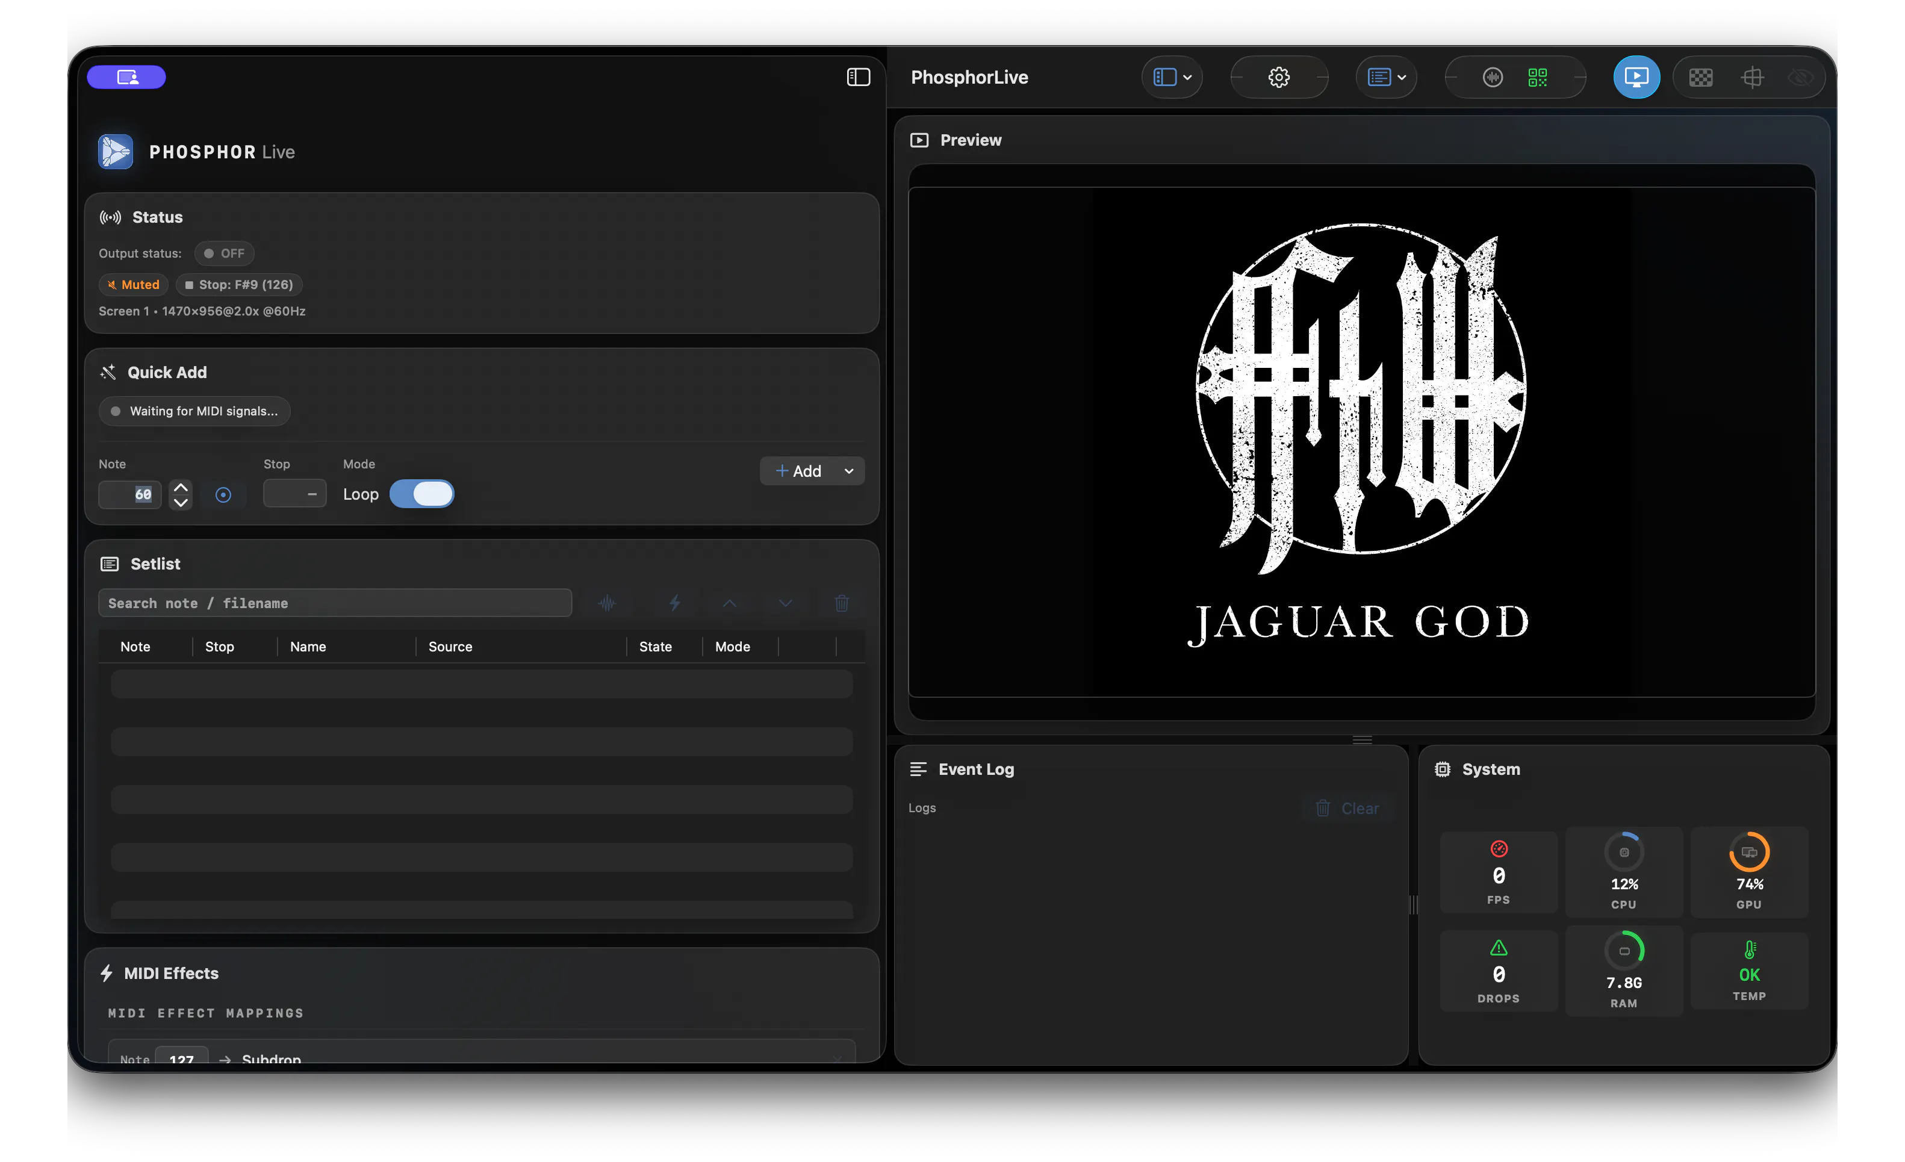Click the setlist trash delete icon
1905x1162 pixels.
[842, 603]
